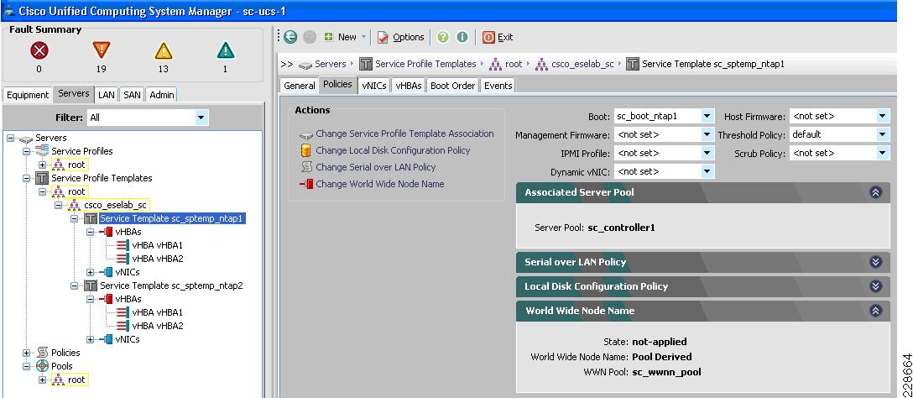Click the green info icon
The image size is (913, 398).
click(462, 37)
